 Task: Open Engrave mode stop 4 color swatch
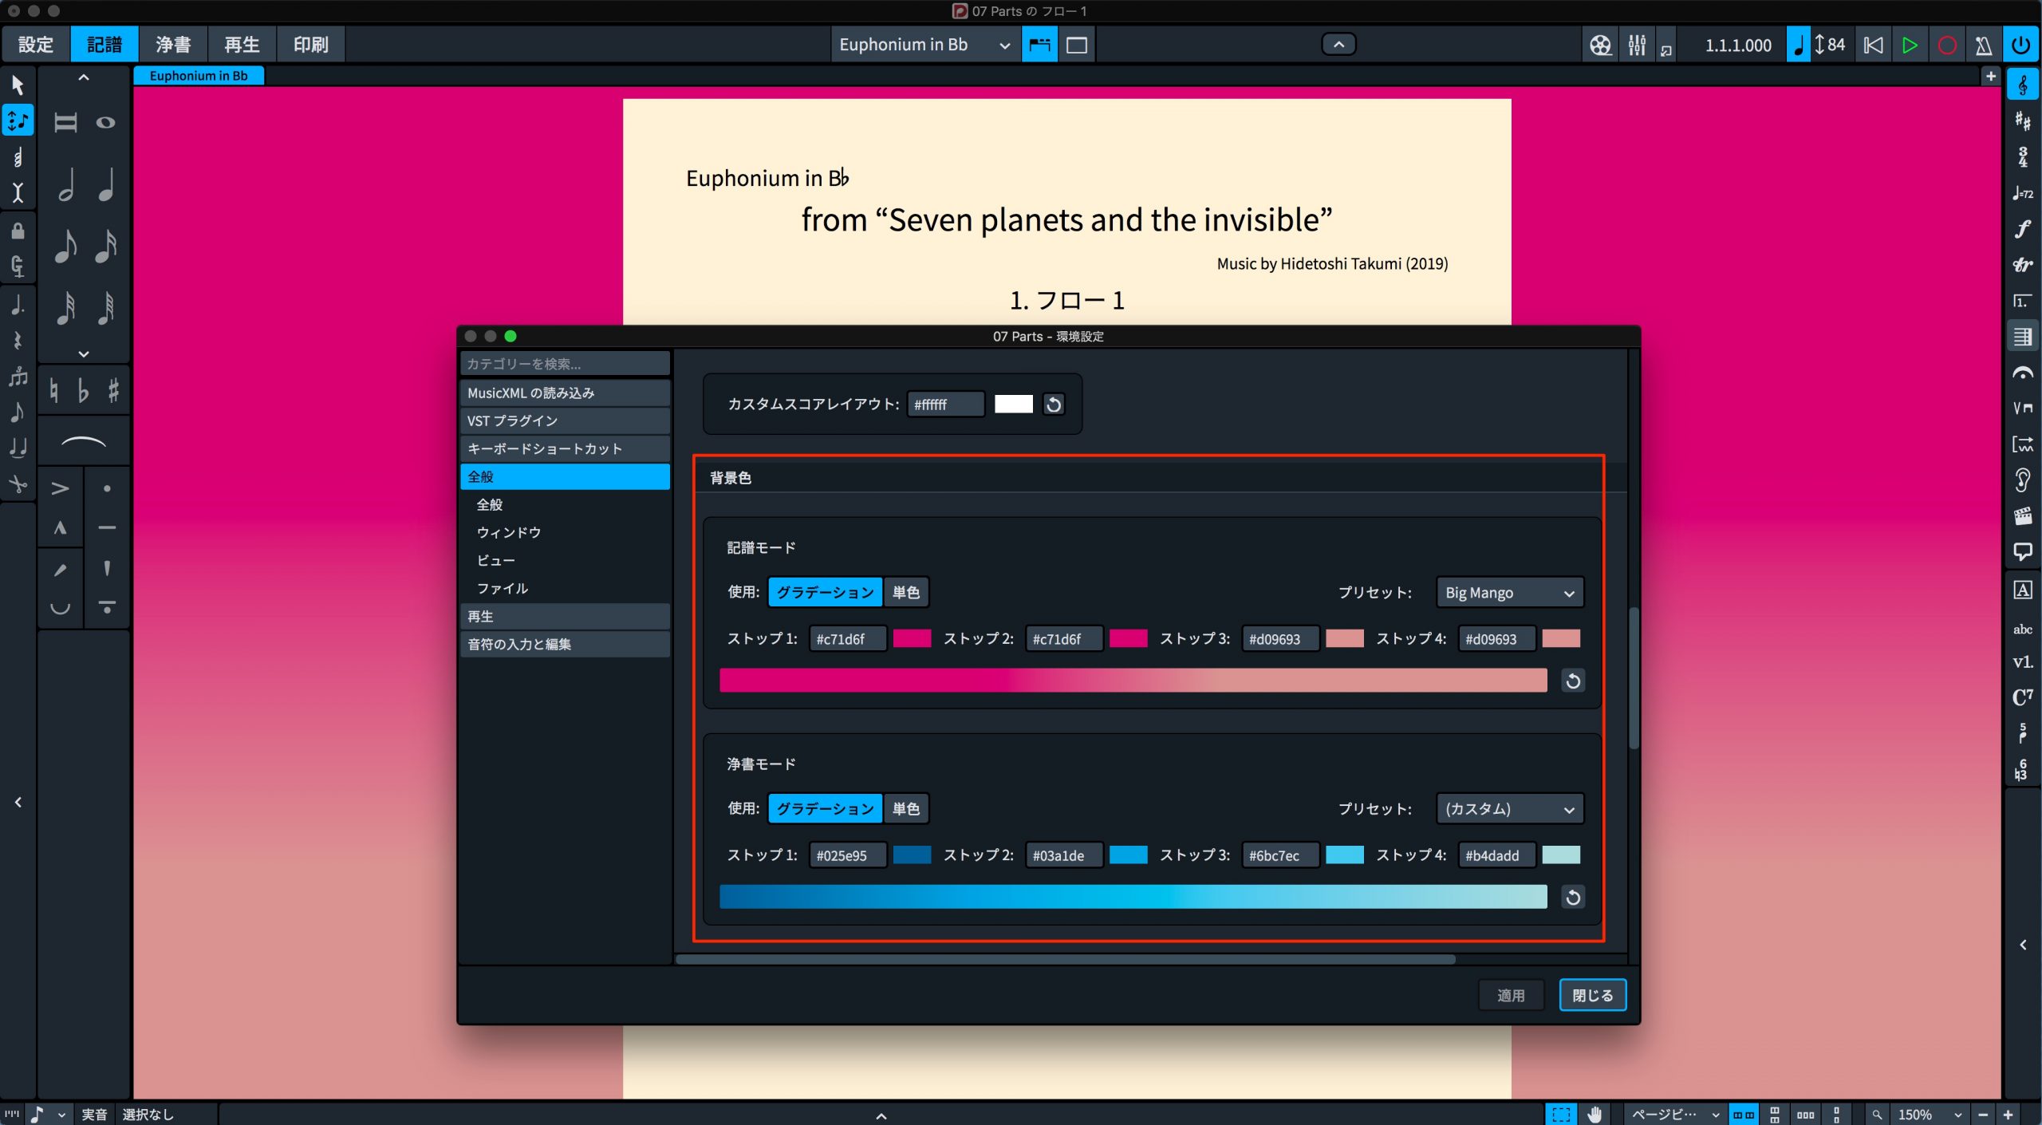(x=1561, y=855)
